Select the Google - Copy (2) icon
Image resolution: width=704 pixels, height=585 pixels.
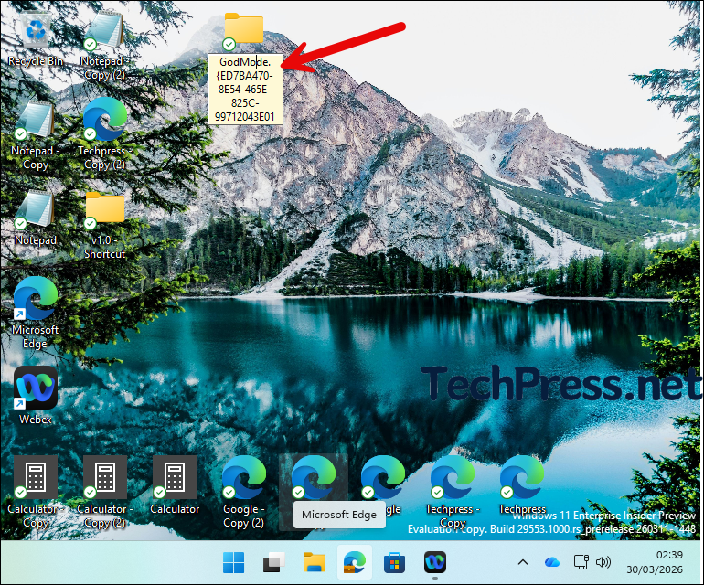[x=243, y=477]
